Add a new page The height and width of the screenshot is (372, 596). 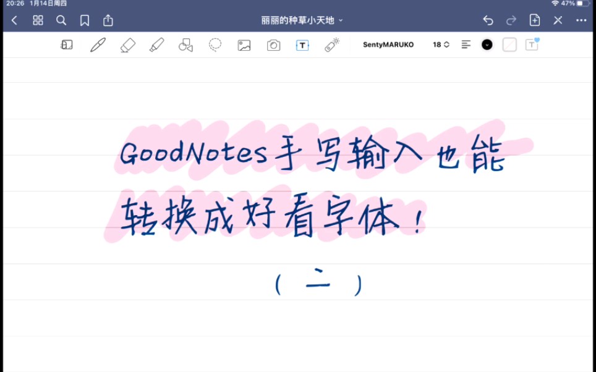point(534,20)
